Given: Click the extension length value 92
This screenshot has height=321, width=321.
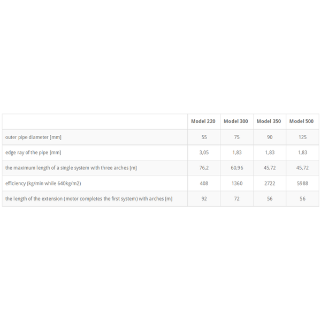Looking at the screenshot, I should coord(204,198).
